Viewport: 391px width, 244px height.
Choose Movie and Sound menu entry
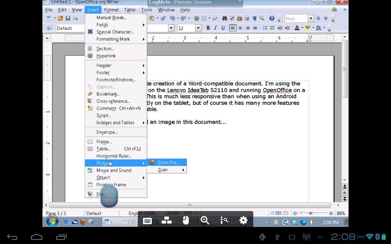tap(116, 170)
